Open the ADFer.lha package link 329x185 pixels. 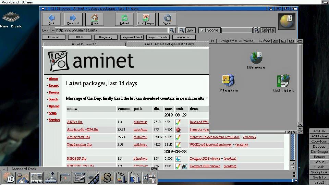tap(75, 122)
